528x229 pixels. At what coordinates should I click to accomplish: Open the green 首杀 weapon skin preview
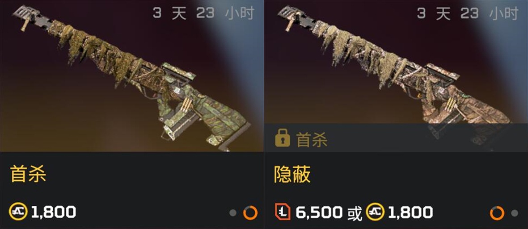tap(131, 76)
